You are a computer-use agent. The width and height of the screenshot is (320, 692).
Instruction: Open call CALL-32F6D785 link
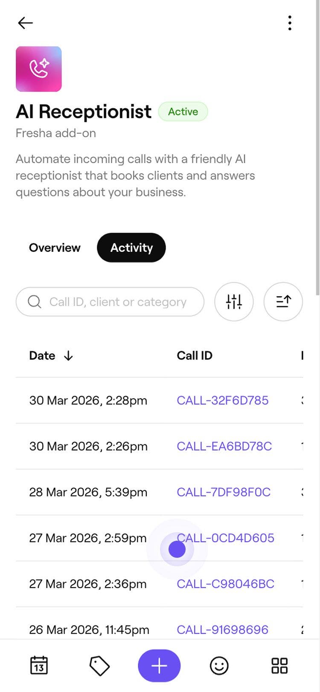tap(223, 401)
